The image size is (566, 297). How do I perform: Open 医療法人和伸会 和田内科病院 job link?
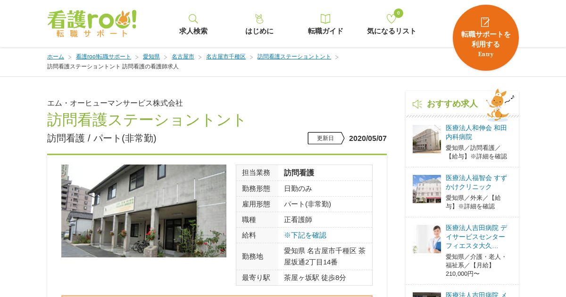pos(476,132)
